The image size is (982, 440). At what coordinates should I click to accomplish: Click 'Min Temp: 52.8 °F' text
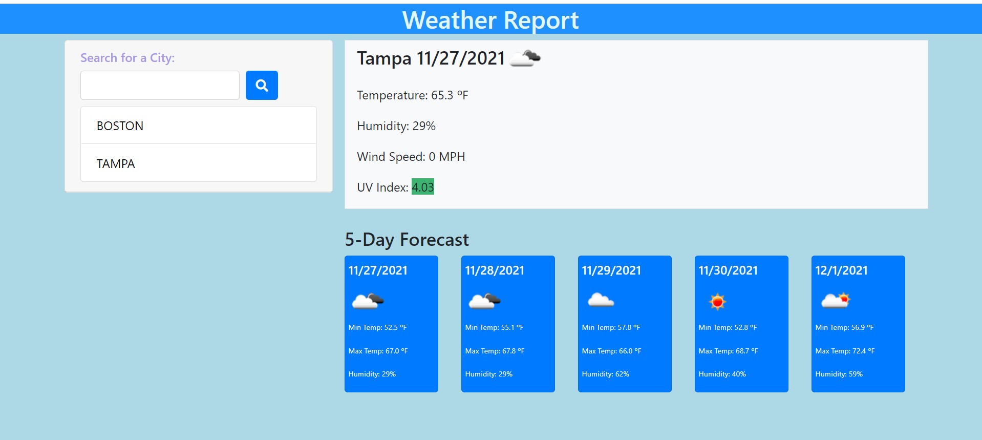click(728, 327)
